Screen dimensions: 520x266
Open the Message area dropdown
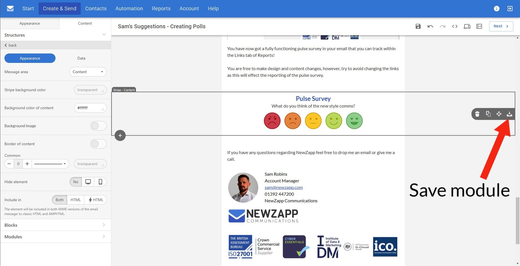coord(88,72)
